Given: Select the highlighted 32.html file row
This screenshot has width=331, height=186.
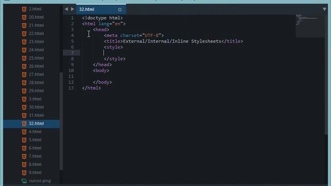Looking at the screenshot, I should tap(32, 124).
